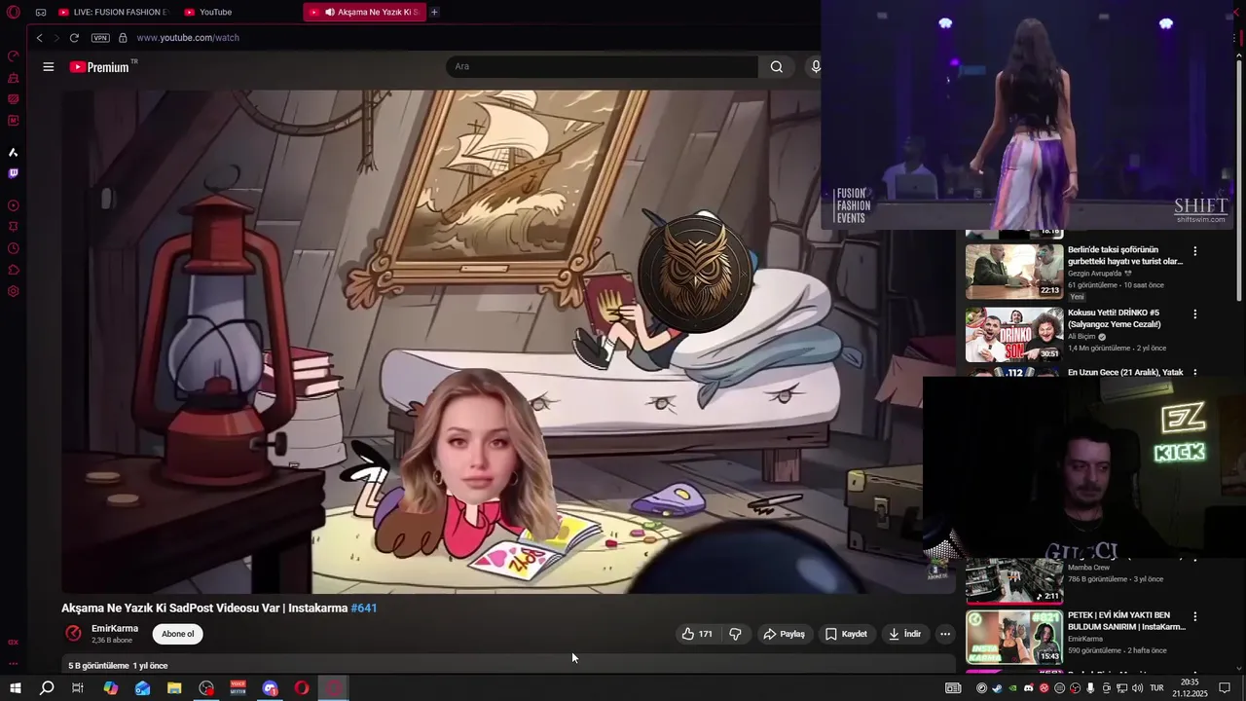1246x701 pixels.
Task: Open GX Control speedometer in sidebar
Action: tap(14, 55)
